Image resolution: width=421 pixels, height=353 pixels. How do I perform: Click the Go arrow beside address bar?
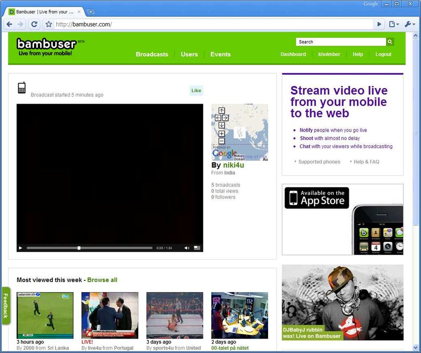pos(379,24)
